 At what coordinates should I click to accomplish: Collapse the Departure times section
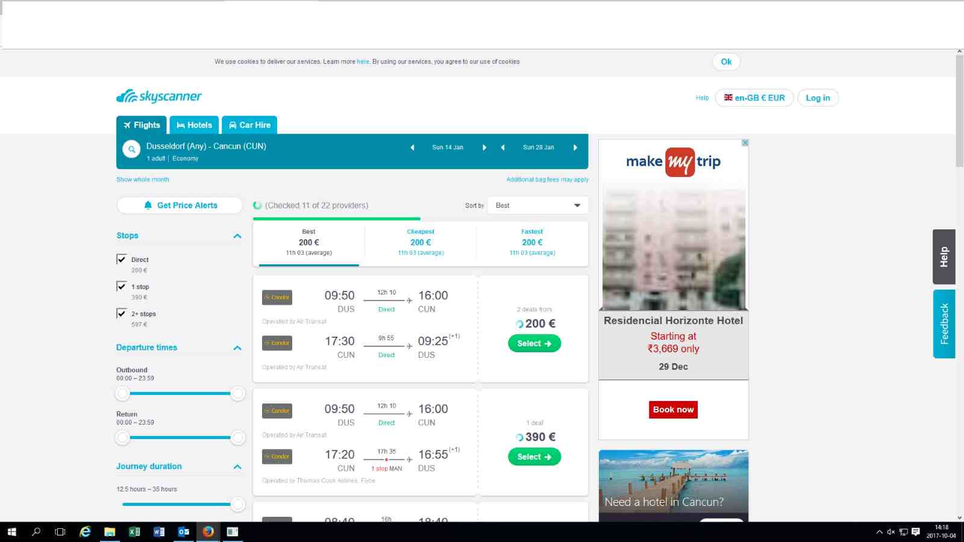click(x=237, y=348)
